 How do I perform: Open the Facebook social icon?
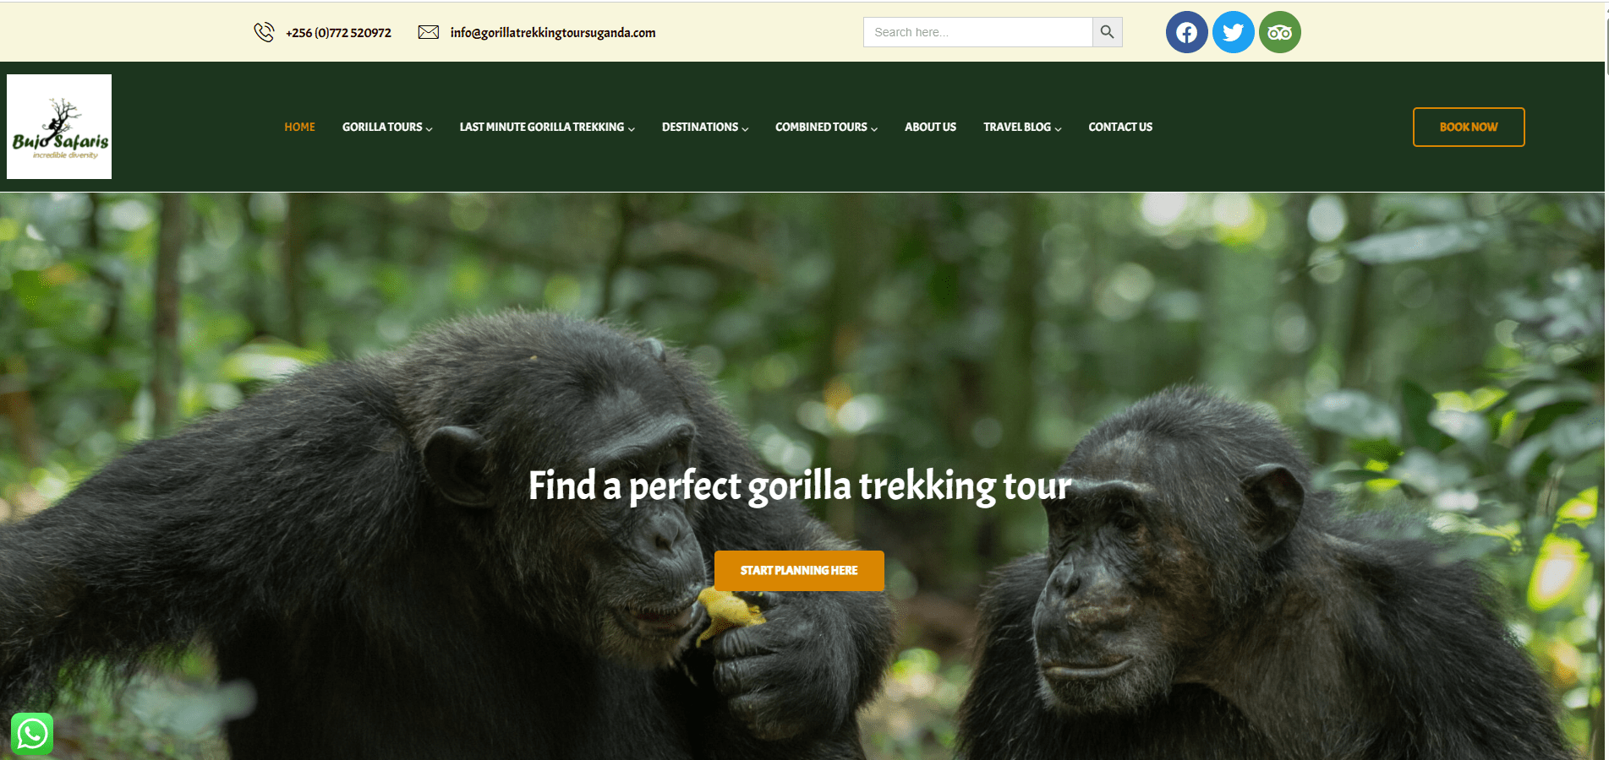point(1186,32)
